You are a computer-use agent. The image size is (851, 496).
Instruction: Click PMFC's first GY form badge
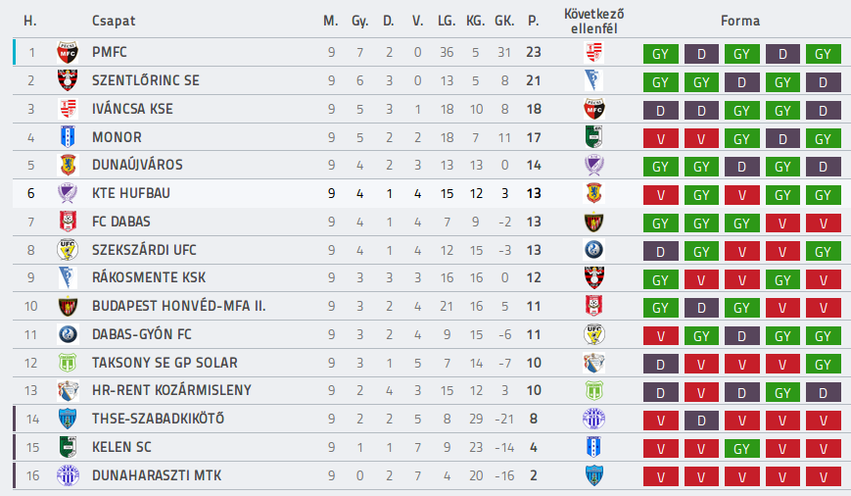coord(660,54)
